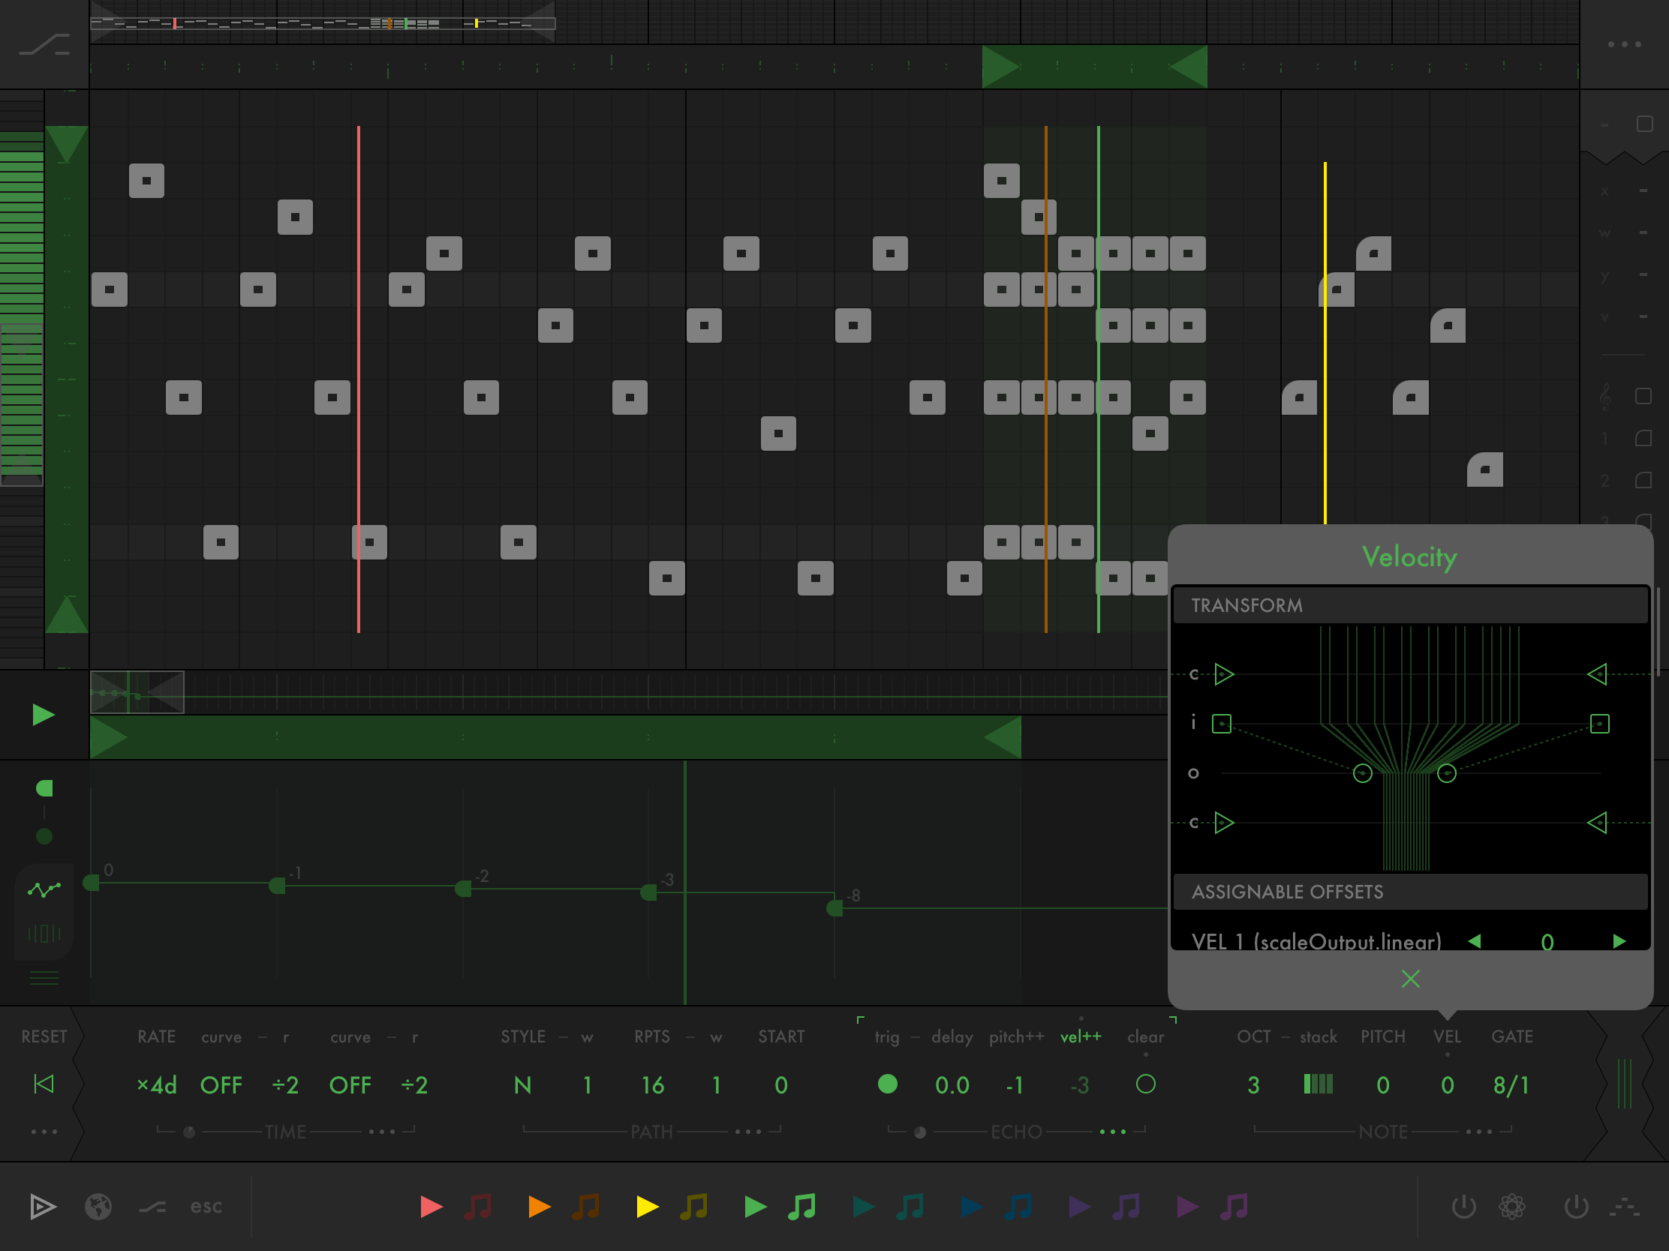
Task: Select the automation line view icon
Action: coord(44,889)
